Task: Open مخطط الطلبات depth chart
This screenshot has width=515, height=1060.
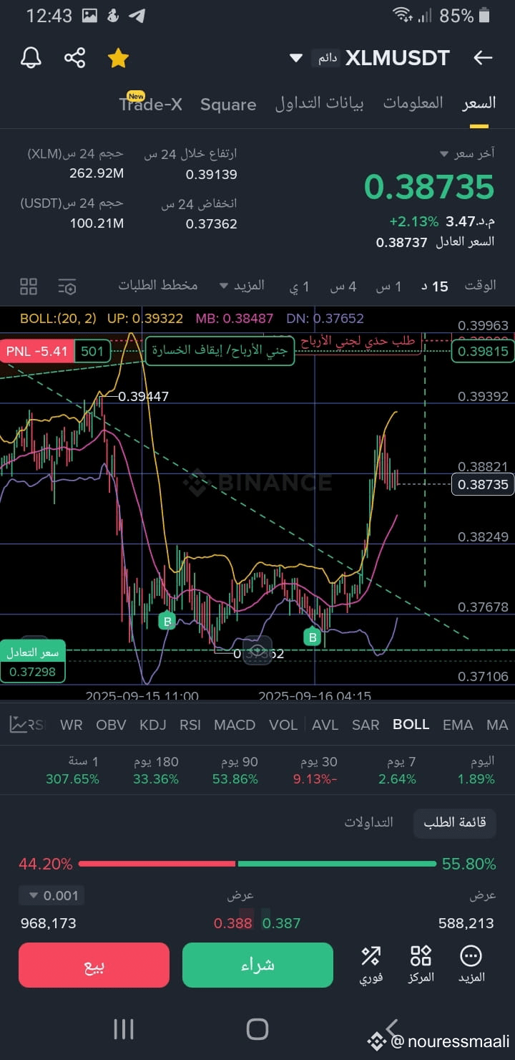Action: 158,285
